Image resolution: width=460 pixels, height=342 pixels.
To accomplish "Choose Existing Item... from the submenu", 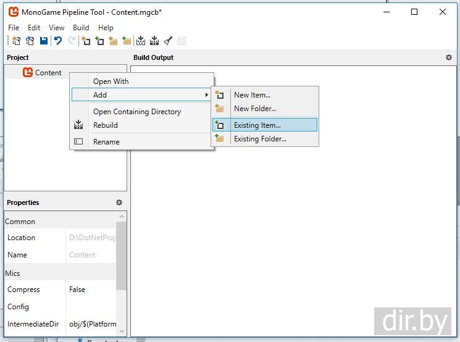I will [257, 125].
